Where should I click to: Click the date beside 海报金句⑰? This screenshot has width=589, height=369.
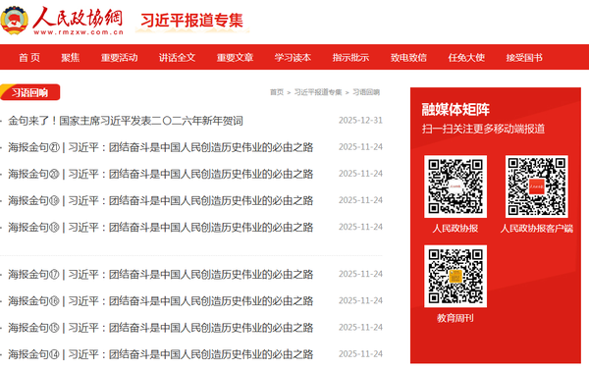[x=360, y=274]
